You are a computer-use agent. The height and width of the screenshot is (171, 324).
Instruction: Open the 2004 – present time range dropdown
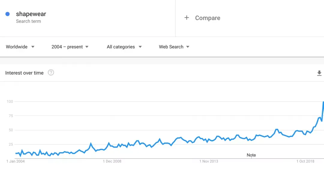[70, 47]
